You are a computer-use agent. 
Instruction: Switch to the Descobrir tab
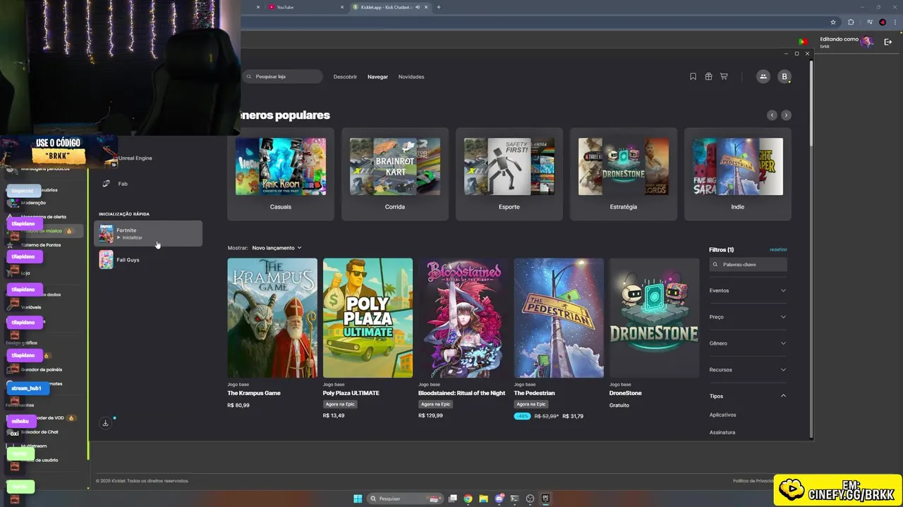coord(345,77)
